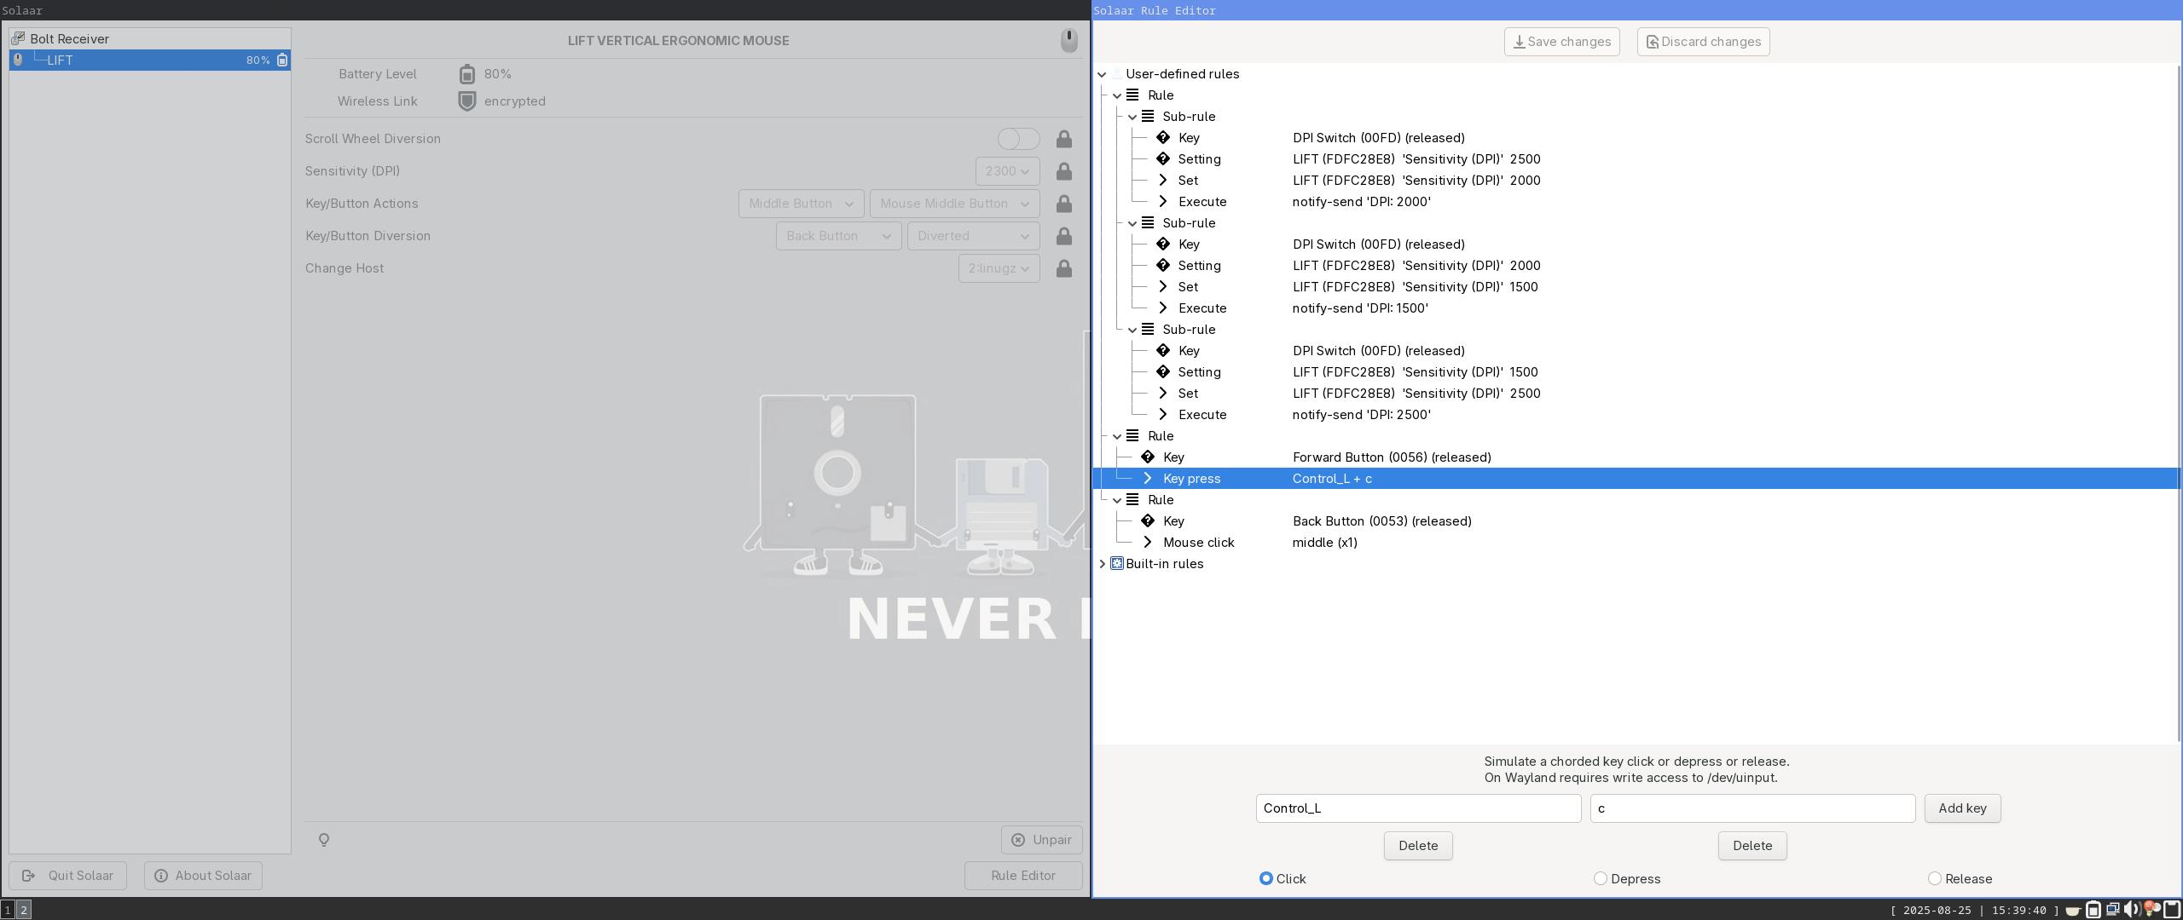Select the Mouse click middle (x1) row
This screenshot has height=920, width=2183.
(x=1636, y=543)
